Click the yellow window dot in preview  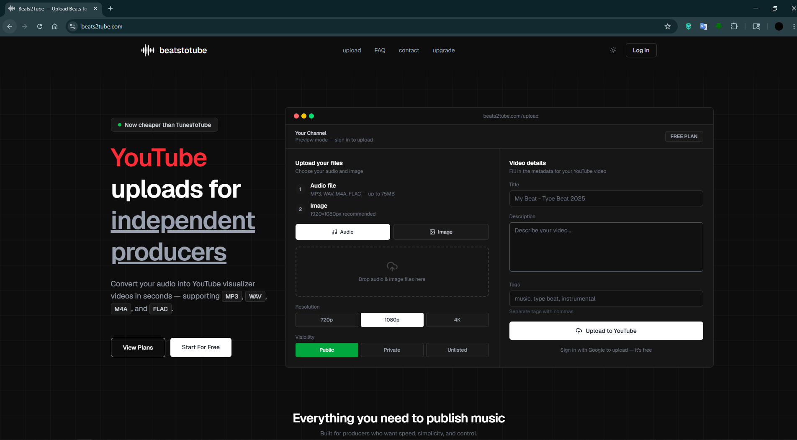304,116
